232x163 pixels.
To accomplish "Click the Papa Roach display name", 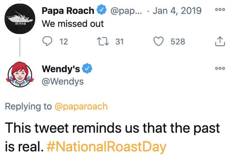I will 68,10.
